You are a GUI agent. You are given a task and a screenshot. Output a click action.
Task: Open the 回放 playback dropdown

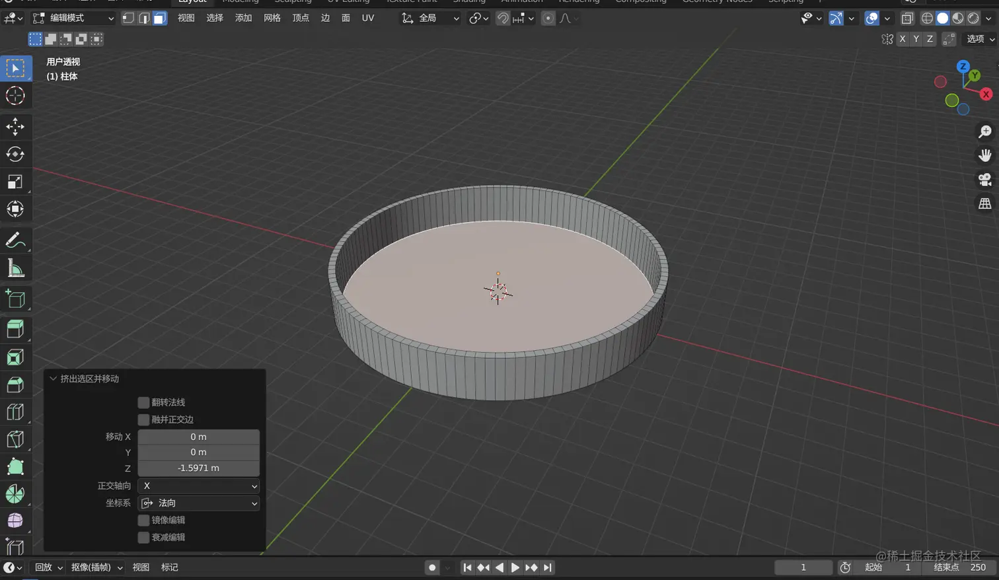[x=48, y=567]
